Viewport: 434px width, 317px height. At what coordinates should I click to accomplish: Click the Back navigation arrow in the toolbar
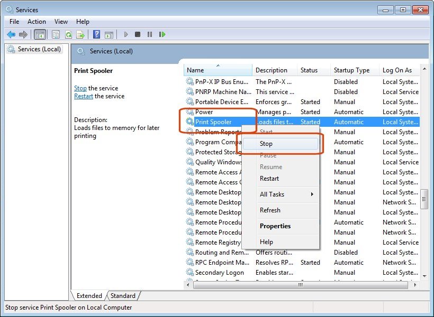coord(11,34)
